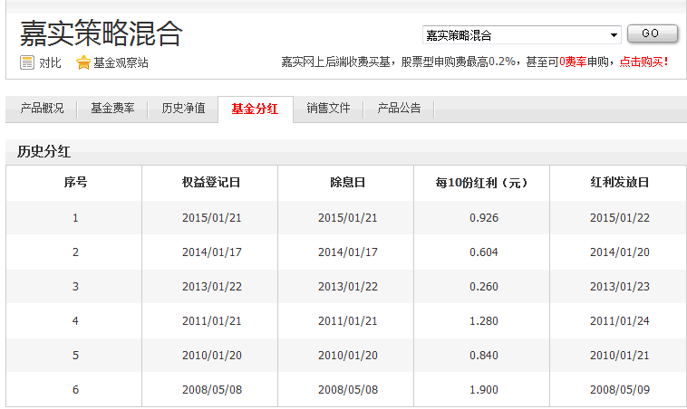
Task: Click the 每10份红利(元) column header
Action: pos(481,183)
